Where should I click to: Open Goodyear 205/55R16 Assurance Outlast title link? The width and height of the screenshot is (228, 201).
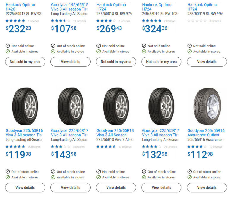pos(206,133)
